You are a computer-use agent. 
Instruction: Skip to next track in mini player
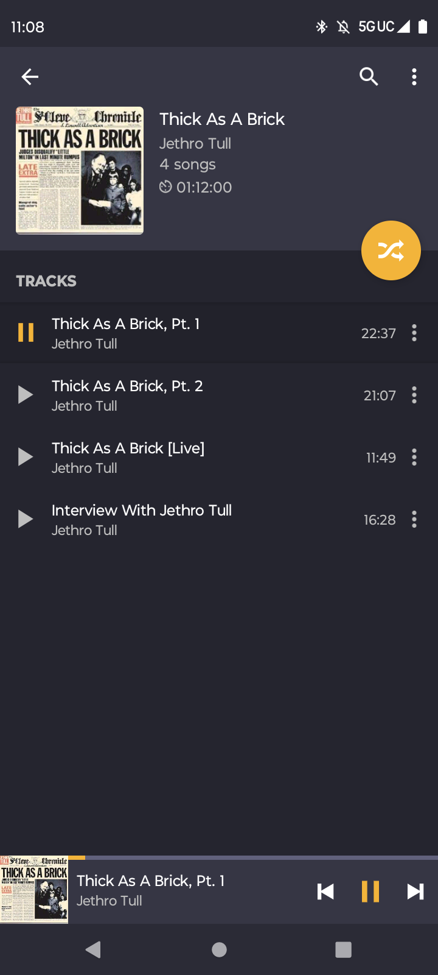point(415,892)
